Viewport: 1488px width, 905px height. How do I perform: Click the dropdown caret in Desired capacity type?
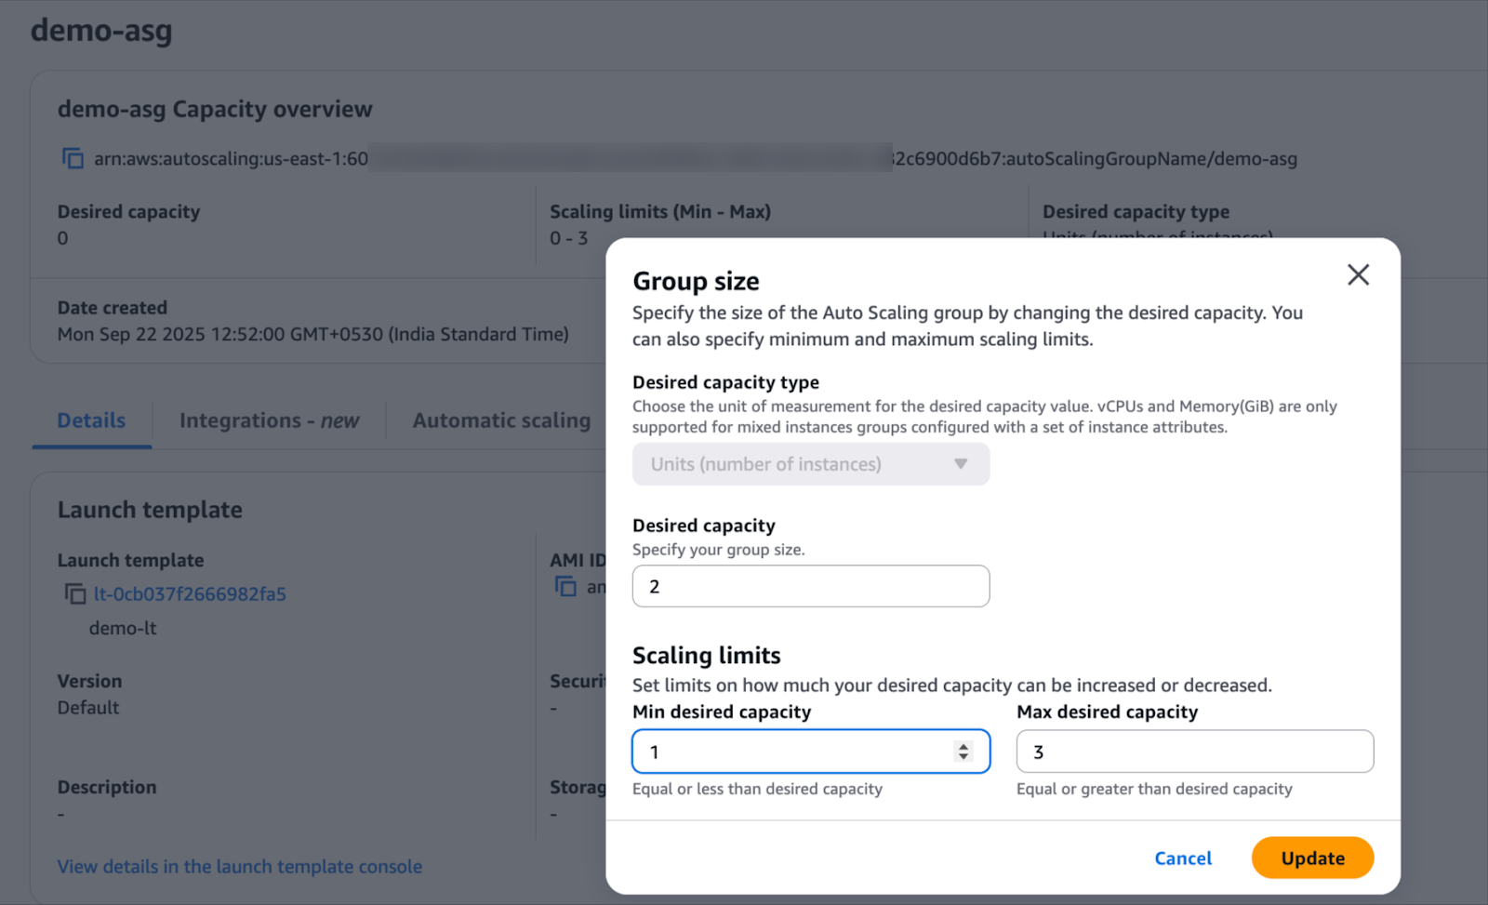click(961, 464)
